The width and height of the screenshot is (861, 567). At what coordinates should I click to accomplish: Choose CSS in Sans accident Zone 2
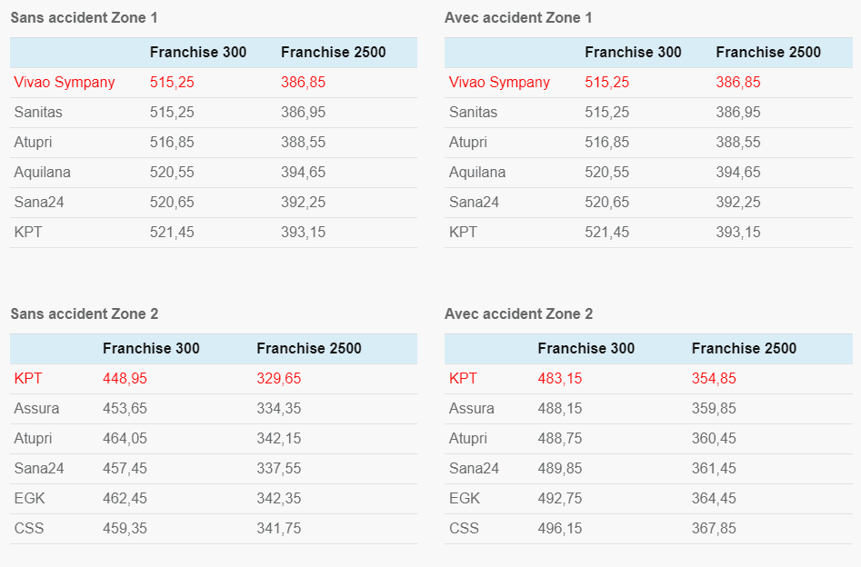pos(28,528)
